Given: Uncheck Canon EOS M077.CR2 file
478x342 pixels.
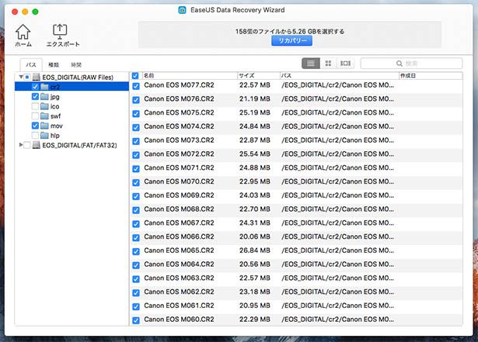Looking at the screenshot, I should [x=136, y=86].
